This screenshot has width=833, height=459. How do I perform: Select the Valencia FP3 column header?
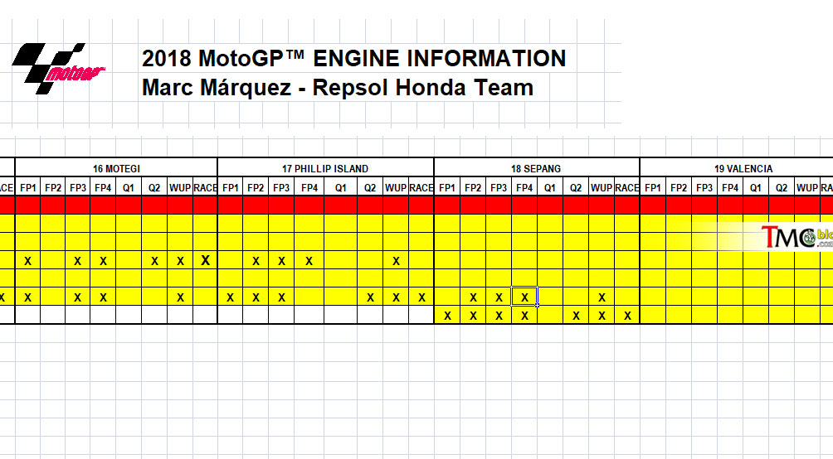(704, 187)
